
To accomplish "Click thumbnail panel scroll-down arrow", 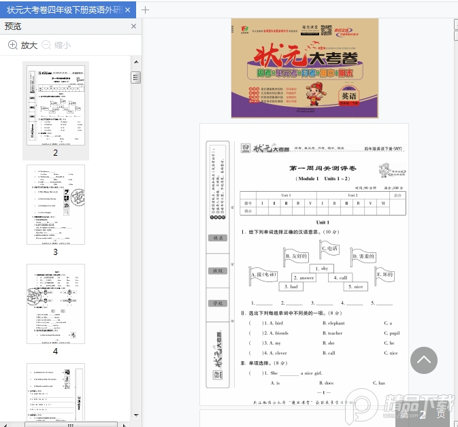I will coord(136,415).
